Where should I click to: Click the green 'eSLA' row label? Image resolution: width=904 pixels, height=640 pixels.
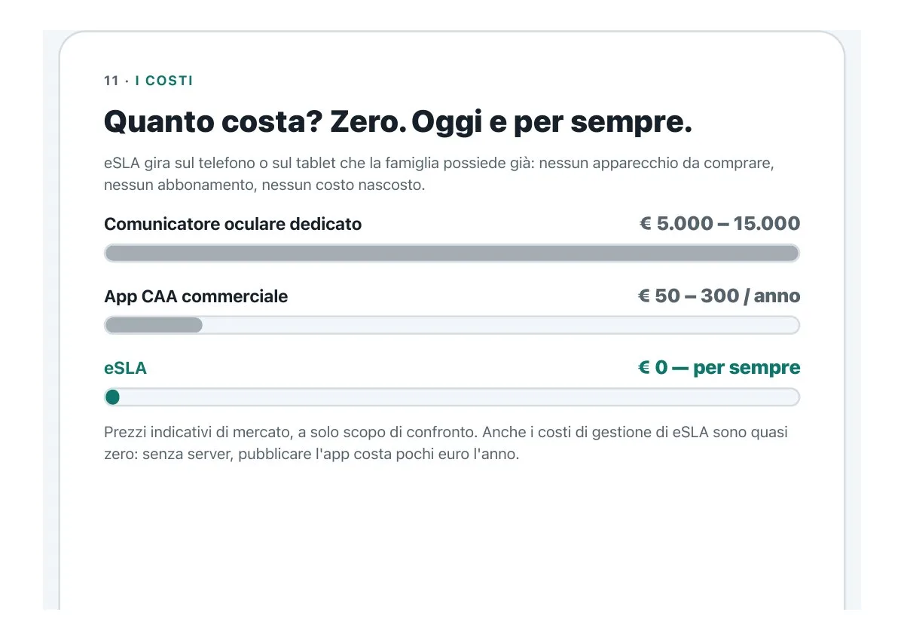click(x=125, y=369)
